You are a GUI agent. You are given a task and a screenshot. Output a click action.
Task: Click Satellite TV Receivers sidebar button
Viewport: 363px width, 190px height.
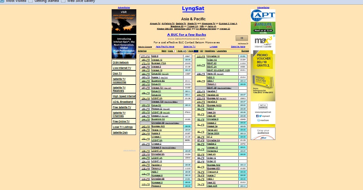[124, 89]
